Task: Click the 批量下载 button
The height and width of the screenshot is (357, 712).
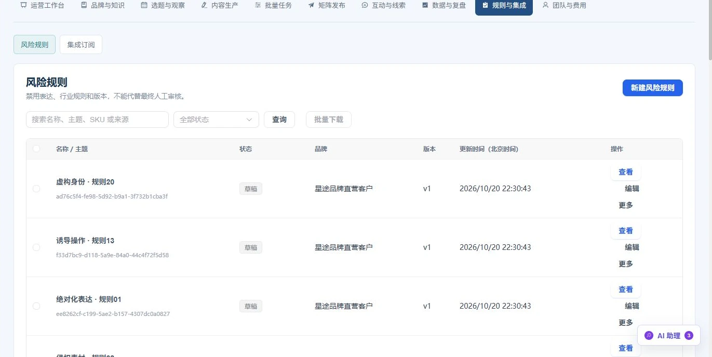Action: (329, 120)
